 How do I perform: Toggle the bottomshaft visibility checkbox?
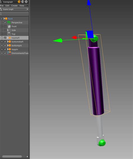point(5,42)
